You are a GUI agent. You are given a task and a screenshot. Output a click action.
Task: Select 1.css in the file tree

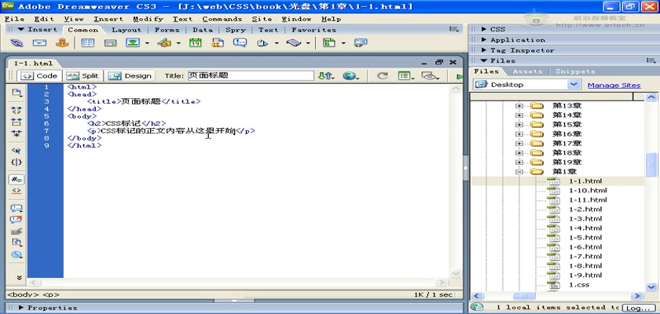(579, 285)
